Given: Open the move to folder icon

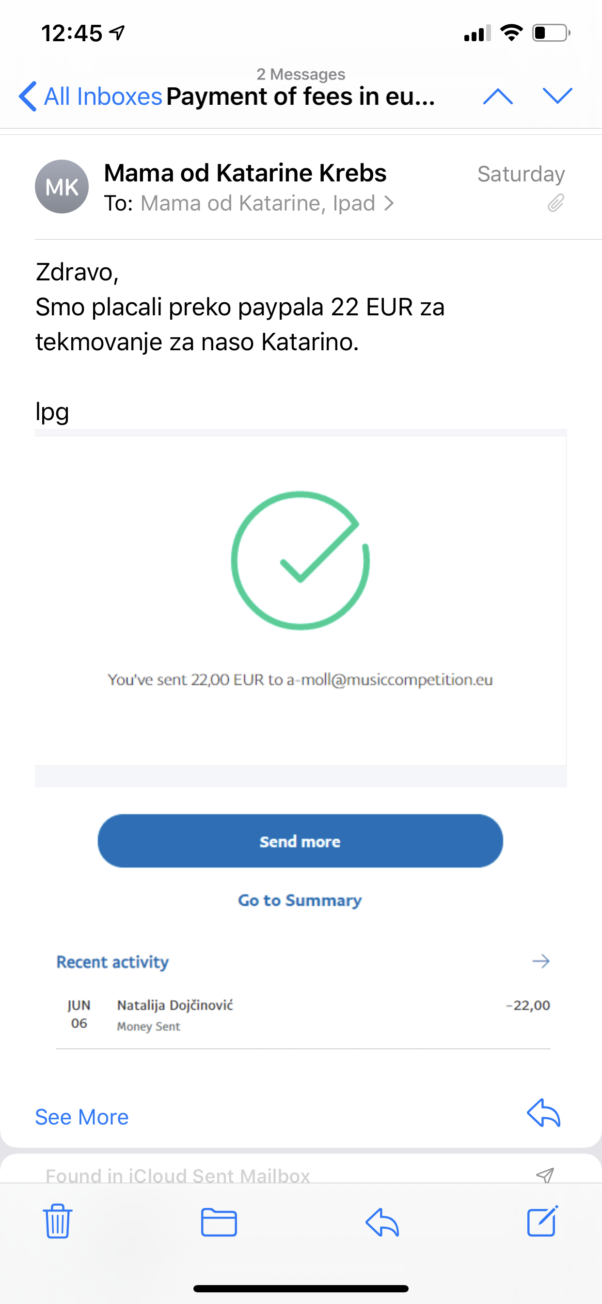Looking at the screenshot, I should [219, 1222].
